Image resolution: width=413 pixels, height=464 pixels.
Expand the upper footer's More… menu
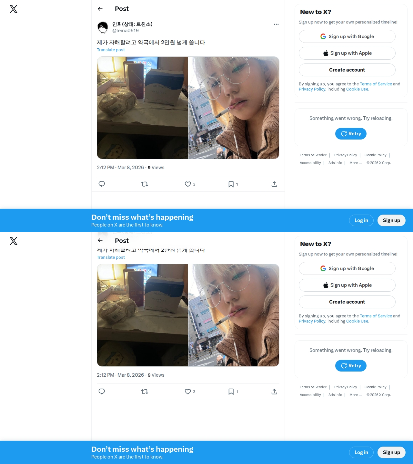point(356,163)
